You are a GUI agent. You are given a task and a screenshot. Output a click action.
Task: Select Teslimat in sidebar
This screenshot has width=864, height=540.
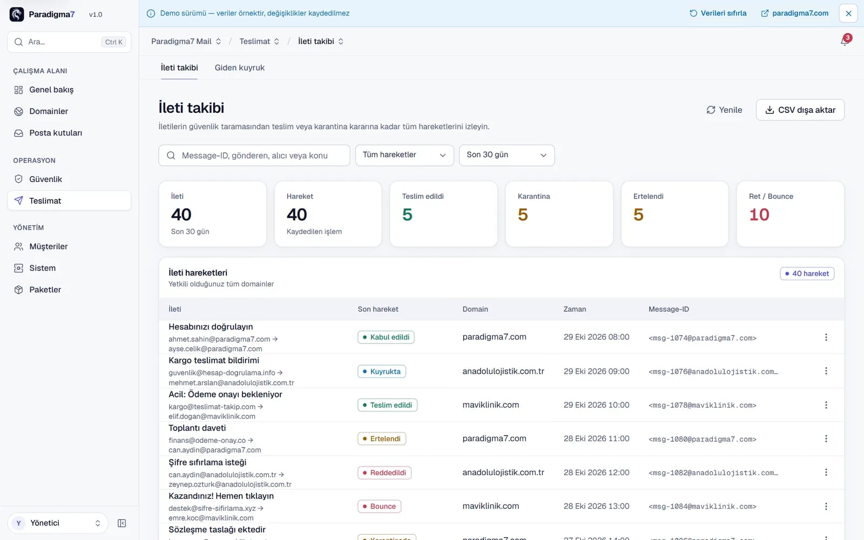pyautogui.click(x=69, y=201)
